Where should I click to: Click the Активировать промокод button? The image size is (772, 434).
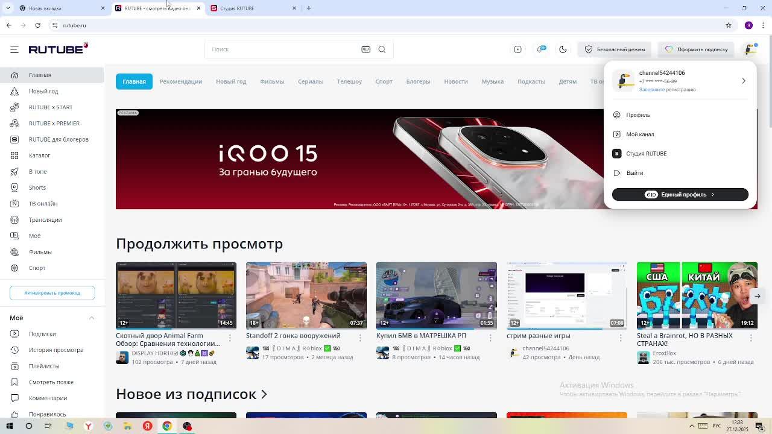[x=52, y=293]
